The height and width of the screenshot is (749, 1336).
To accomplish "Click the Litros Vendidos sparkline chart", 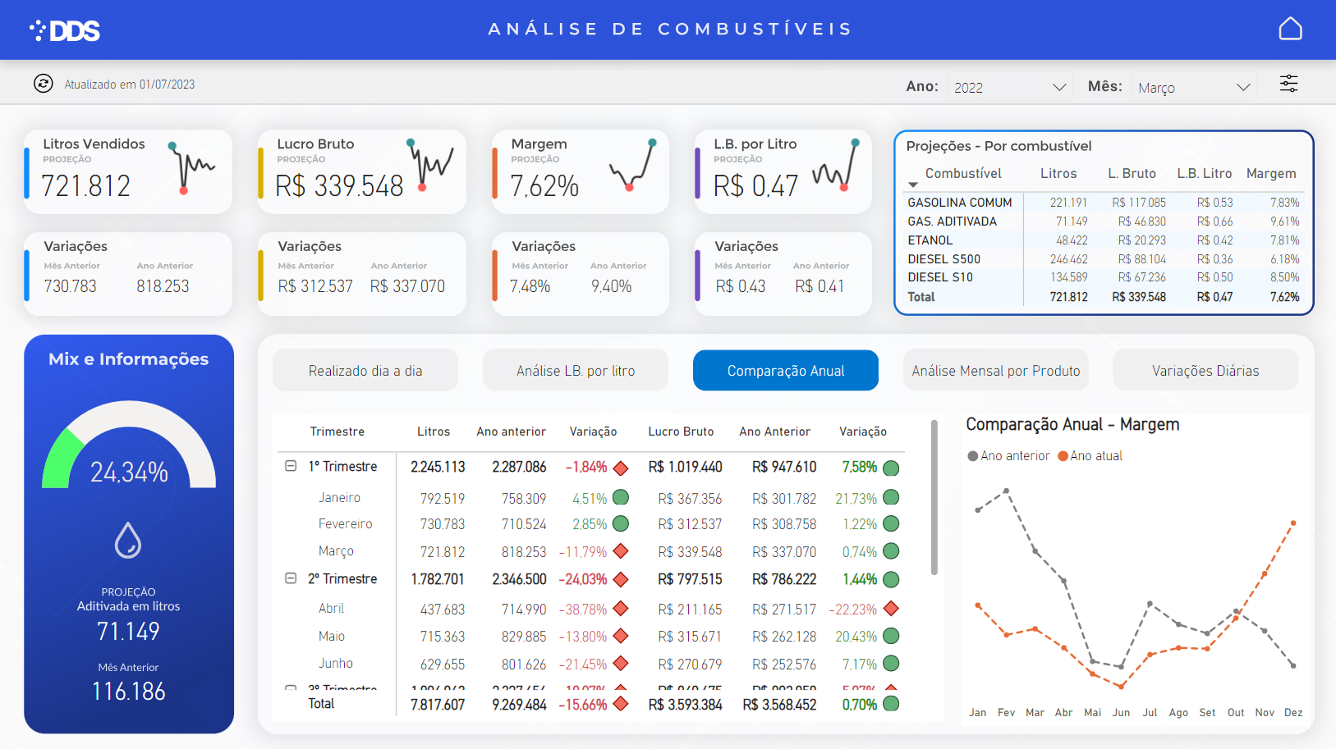I will pyautogui.click(x=191, y=167).
